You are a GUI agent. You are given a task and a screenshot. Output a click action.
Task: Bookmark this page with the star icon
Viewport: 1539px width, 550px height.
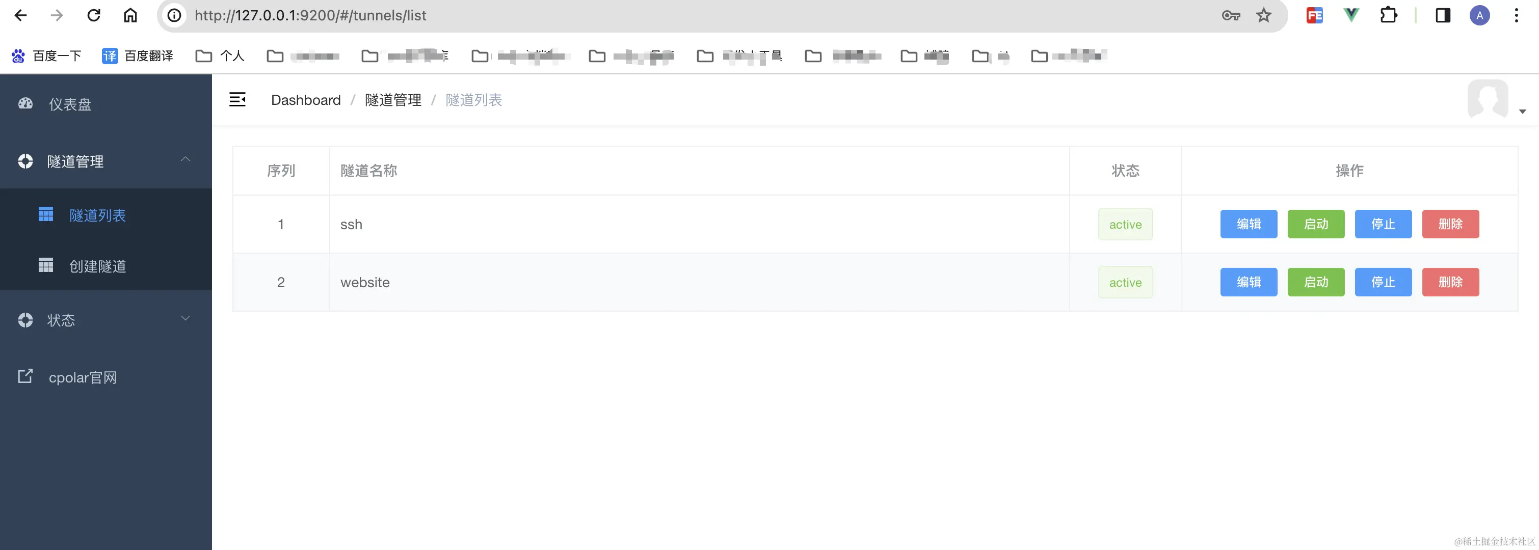pyautogui.click(x=1264, y=15)
